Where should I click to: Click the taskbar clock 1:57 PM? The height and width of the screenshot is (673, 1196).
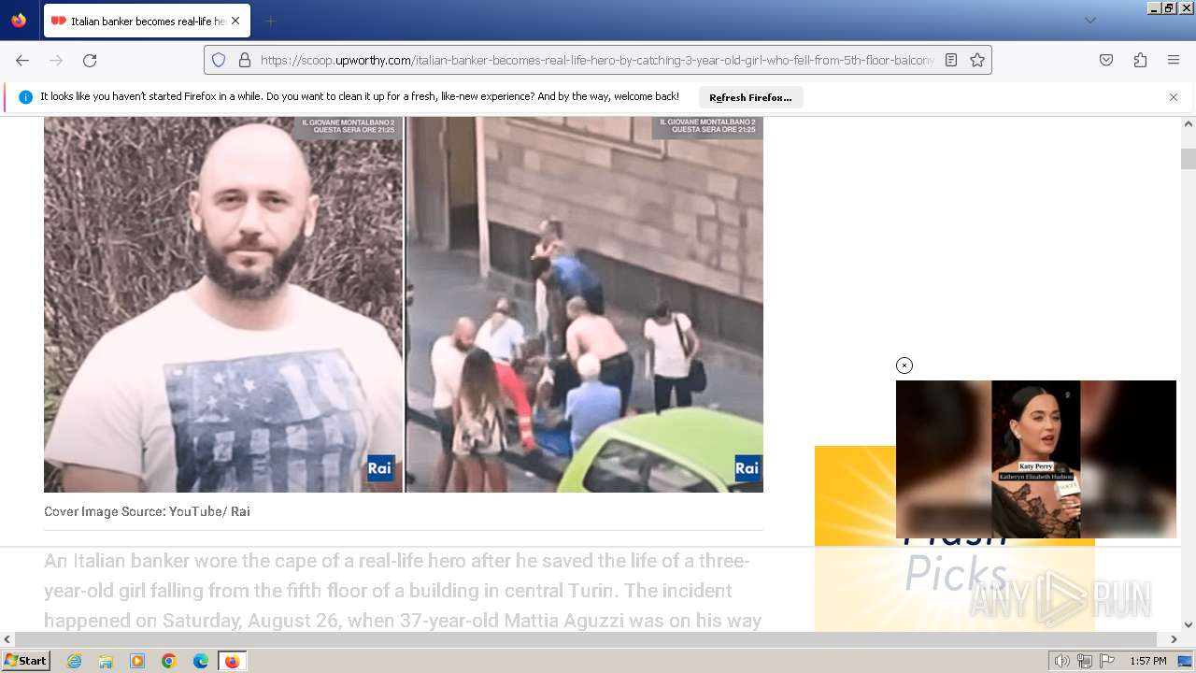tap(1147, 661)
